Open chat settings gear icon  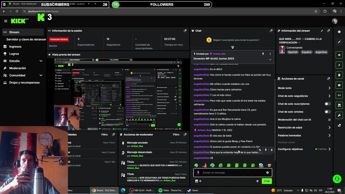pos(257,181)
